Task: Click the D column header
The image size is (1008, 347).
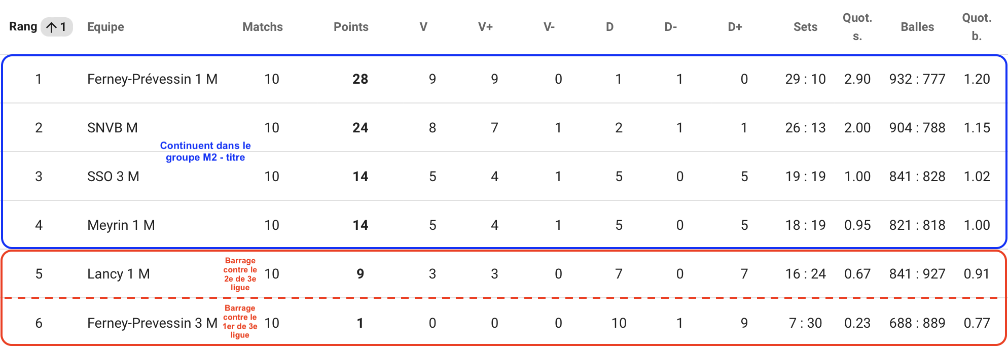Action: [610, 27]
